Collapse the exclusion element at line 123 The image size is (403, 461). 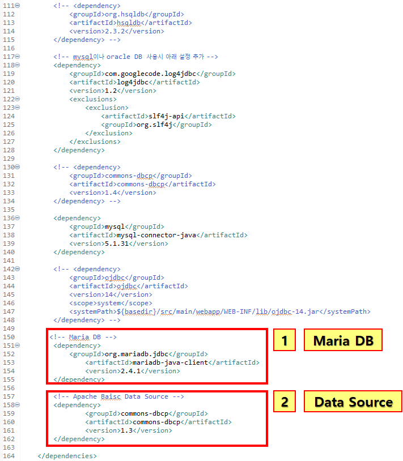(x=18, y=107)
